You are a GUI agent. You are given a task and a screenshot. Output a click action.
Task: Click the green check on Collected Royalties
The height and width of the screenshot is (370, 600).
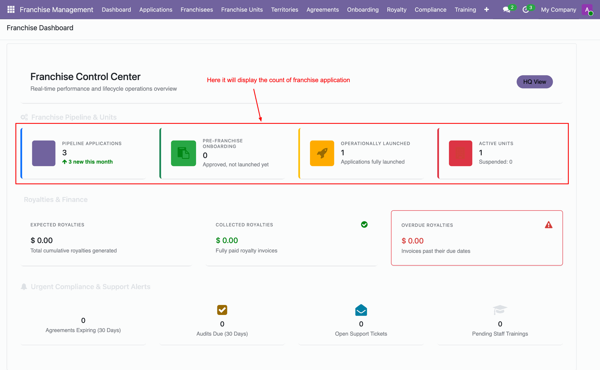tap(364, 225)
